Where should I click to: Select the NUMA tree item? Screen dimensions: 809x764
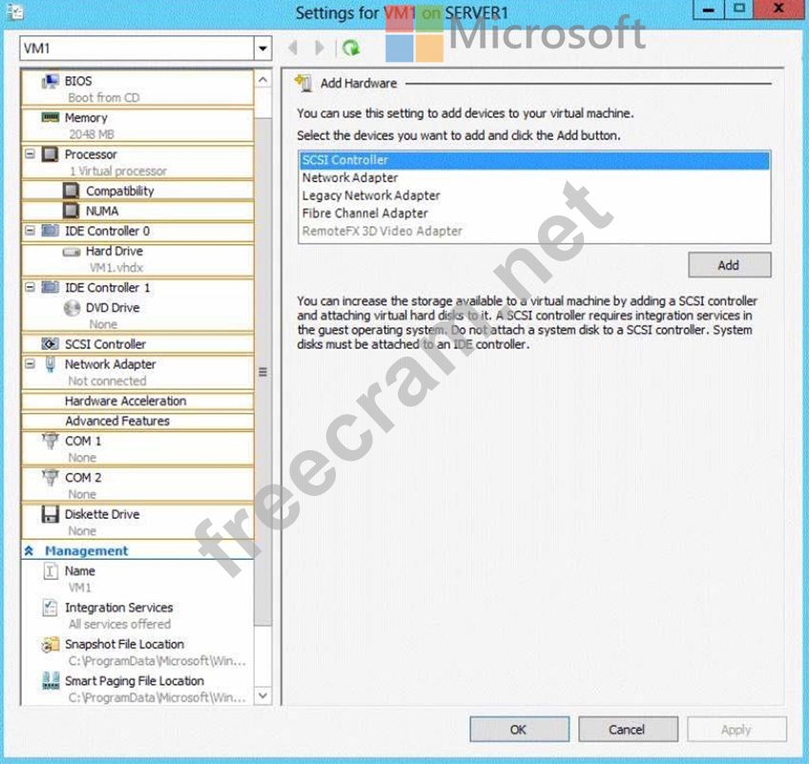tap(137, 211)
